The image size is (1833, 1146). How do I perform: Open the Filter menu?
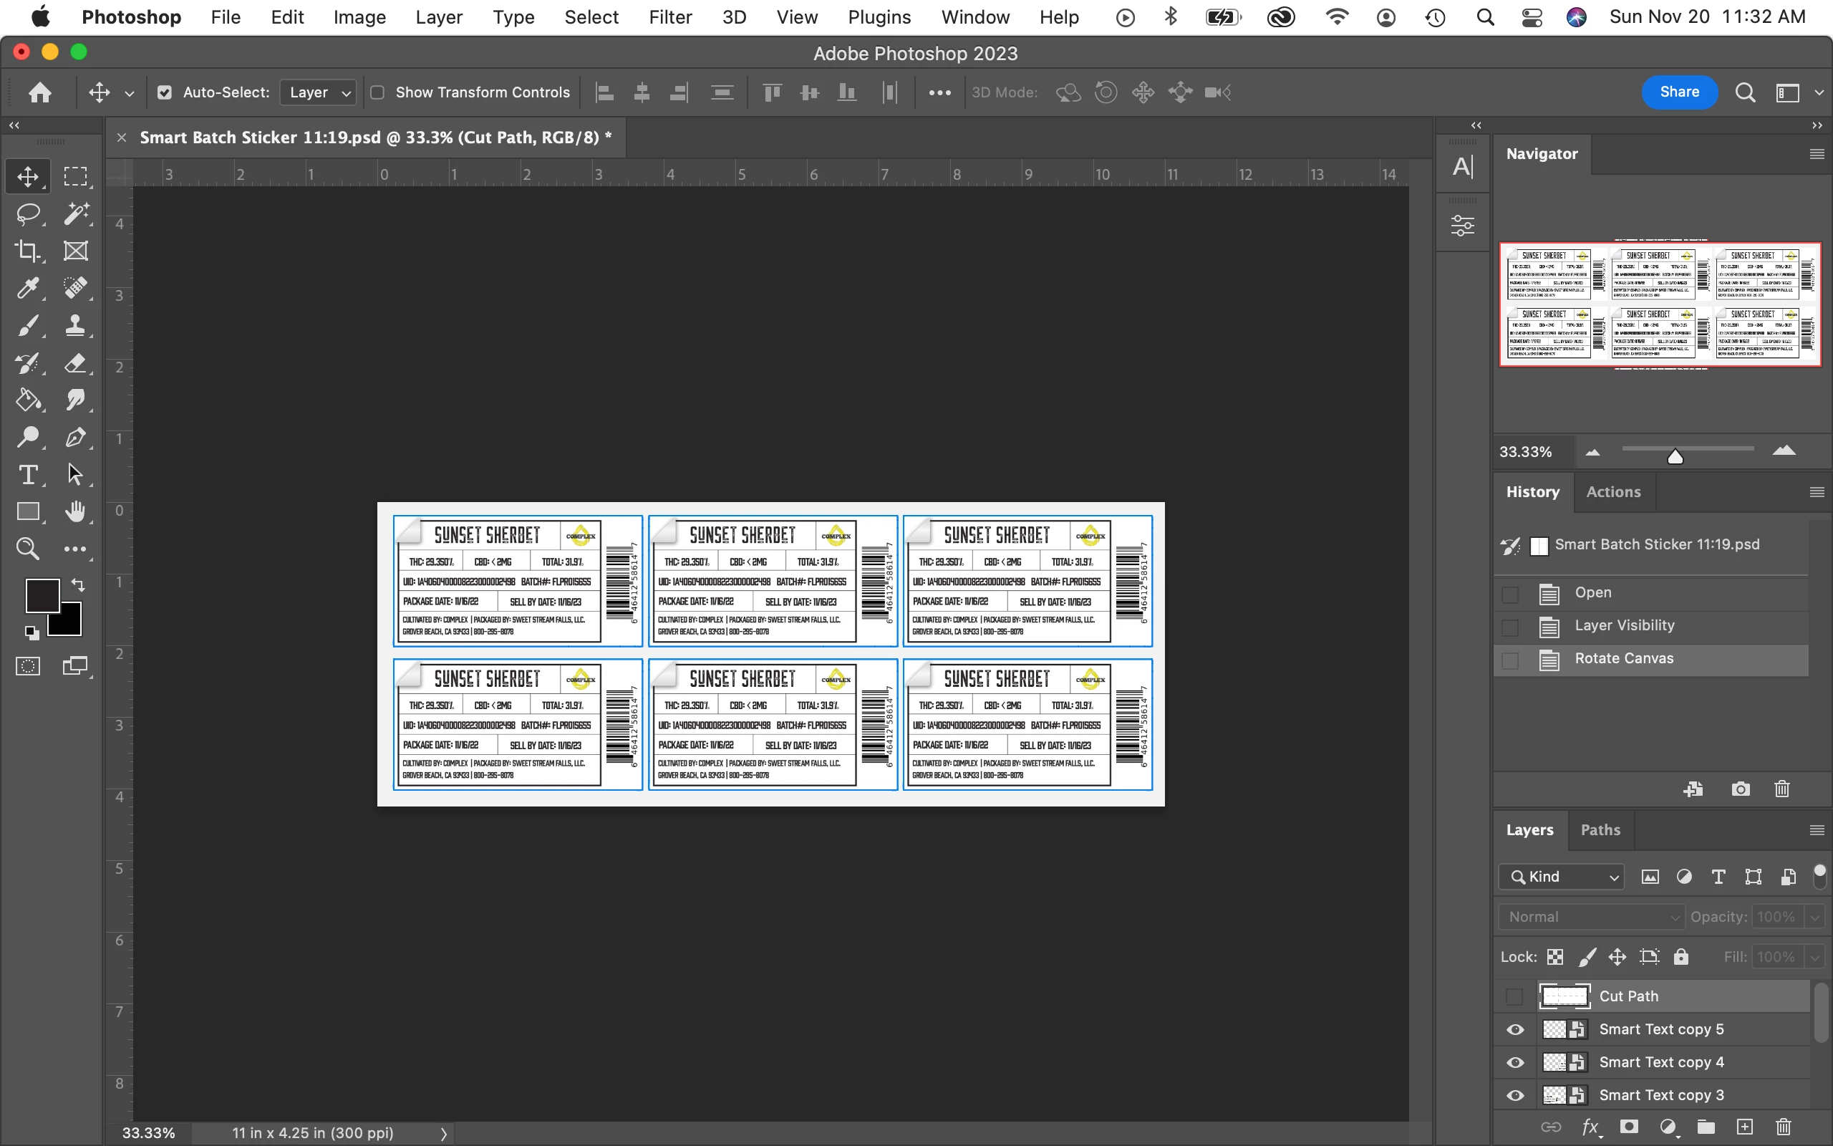click(x=669, y=16)
